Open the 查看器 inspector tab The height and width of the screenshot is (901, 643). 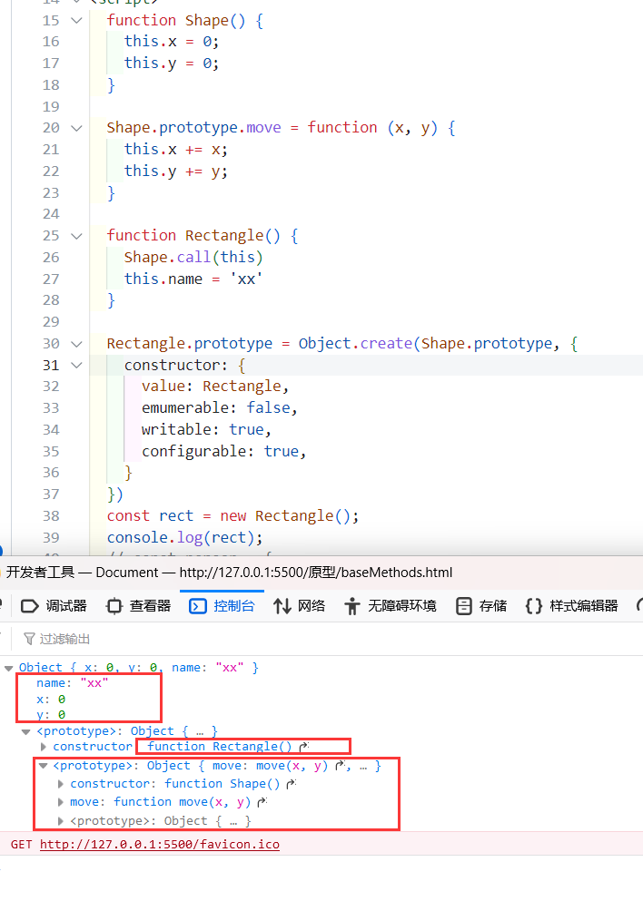(x=139, y=605)
